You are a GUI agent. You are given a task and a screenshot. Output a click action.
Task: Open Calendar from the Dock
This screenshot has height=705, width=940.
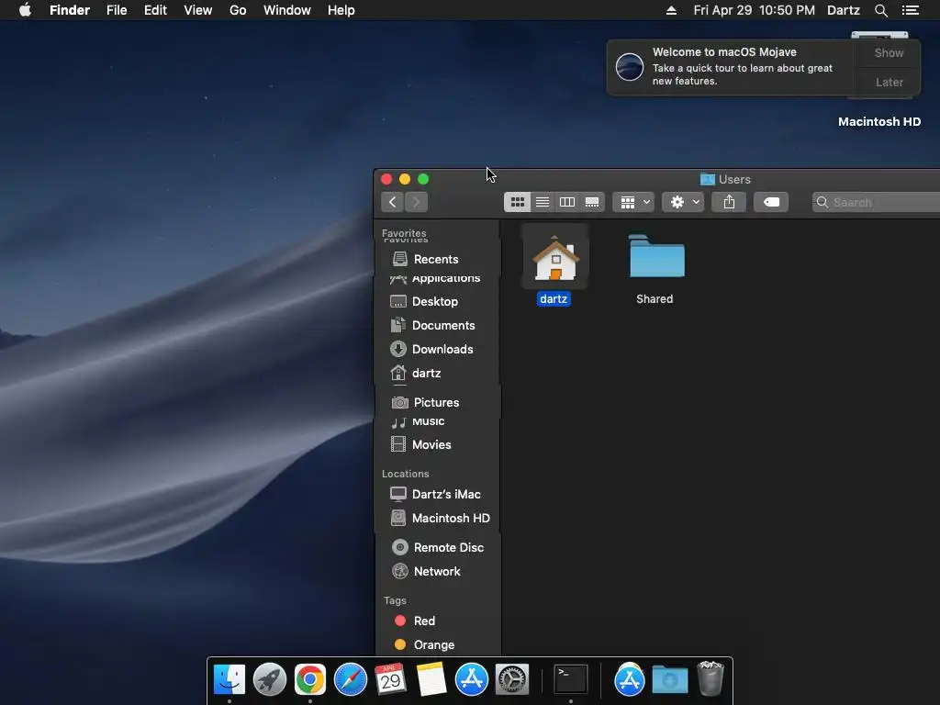[390, 680]
